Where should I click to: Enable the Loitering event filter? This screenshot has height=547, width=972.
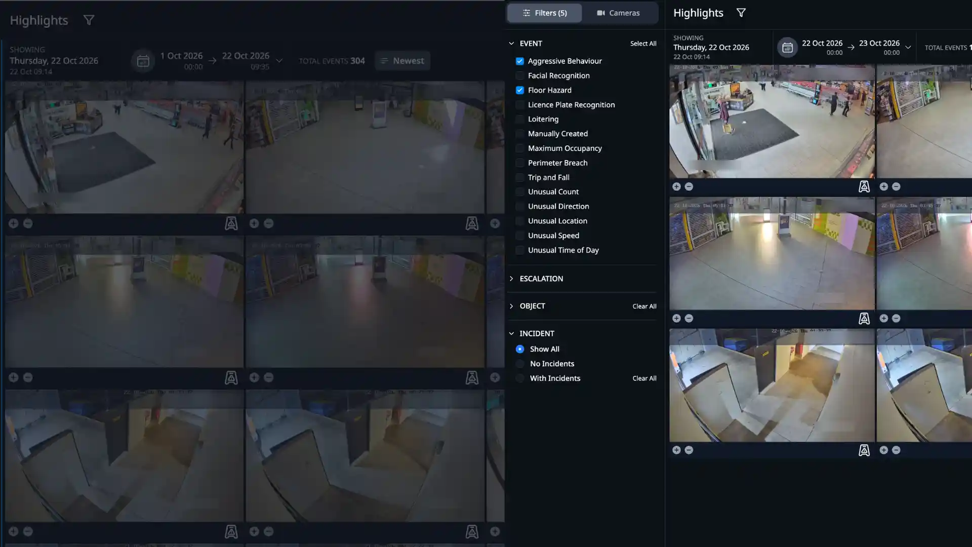(519, 120)
